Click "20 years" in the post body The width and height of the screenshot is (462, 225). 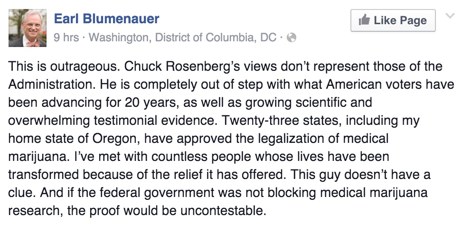[x=151, y=103]
